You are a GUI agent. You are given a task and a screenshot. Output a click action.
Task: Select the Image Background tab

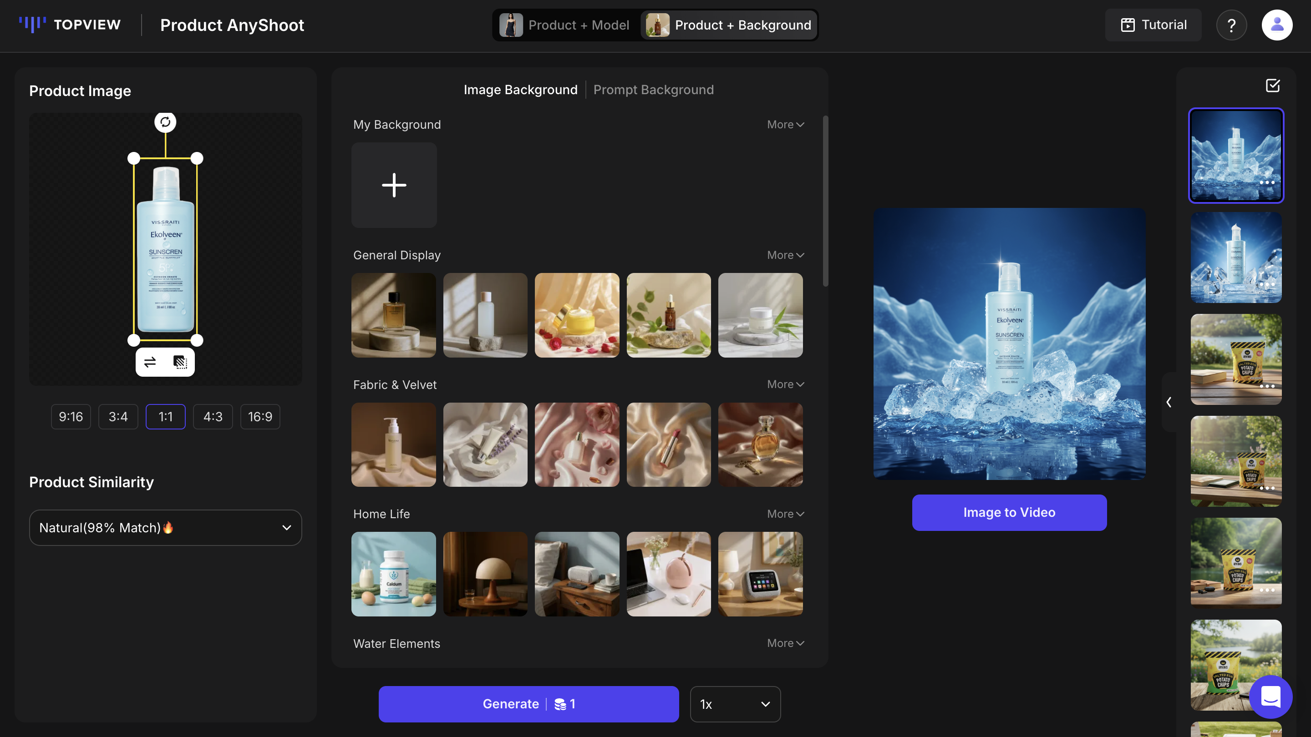click(x=520, y=90)
